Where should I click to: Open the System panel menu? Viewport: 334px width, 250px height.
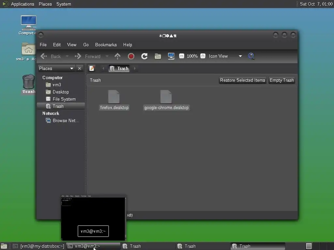[x=64, y=4]
